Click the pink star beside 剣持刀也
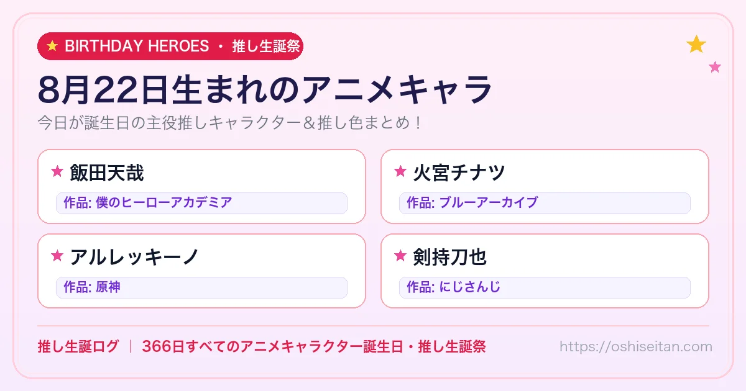This screenshot has width=746, height=391. [400, 256]
